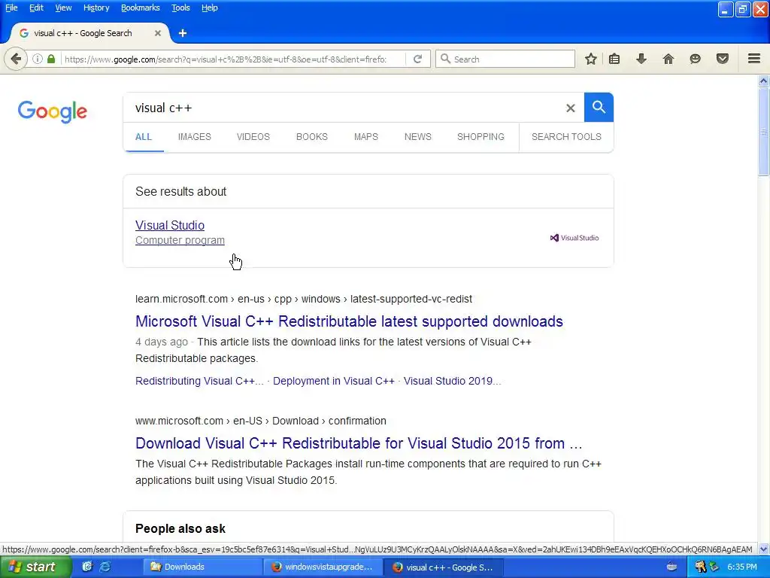Viewport: 770px width, 578px height.
Task: Switch to the IMAGES results tab
Action: click(x=195, y=137)
